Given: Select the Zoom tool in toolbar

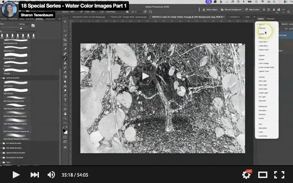Looking at the screenshot, I should 65,118.
